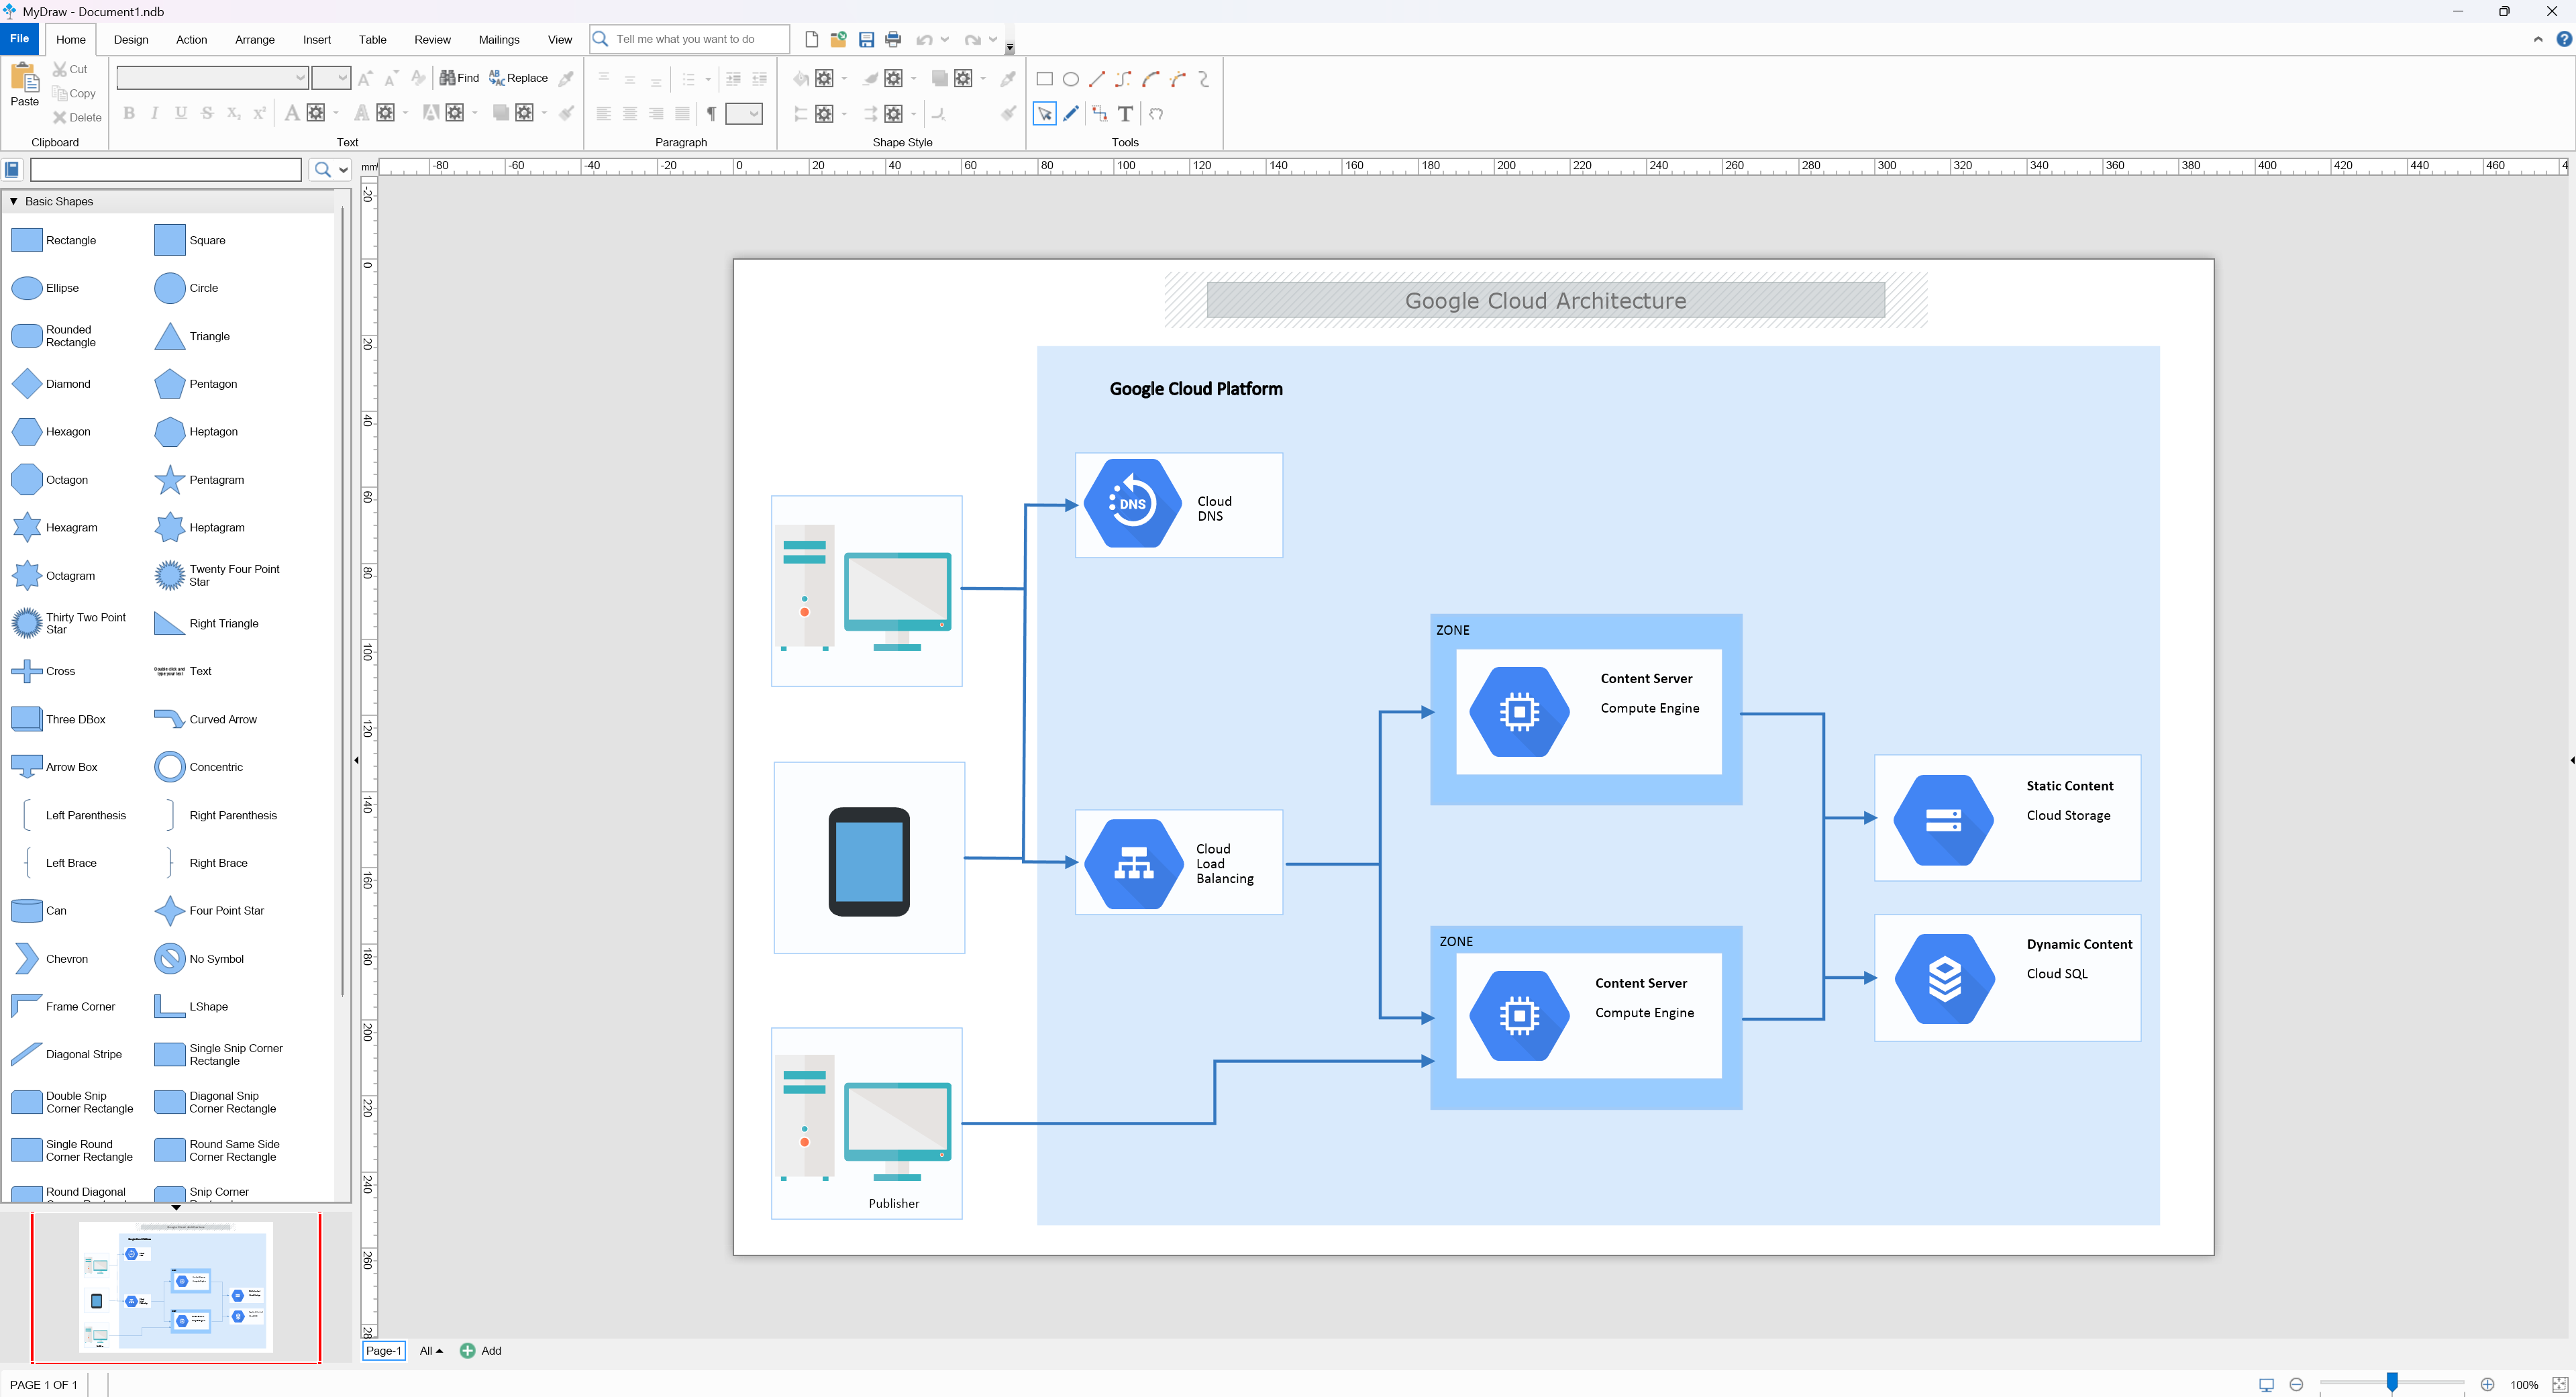Open the Undo history dropdown arrow
The width and height of the screenshot is (2576, 1397).
click(x=945, y=40)
